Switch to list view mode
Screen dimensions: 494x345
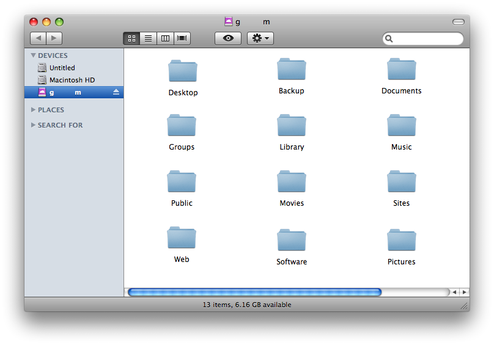(148, 38)
